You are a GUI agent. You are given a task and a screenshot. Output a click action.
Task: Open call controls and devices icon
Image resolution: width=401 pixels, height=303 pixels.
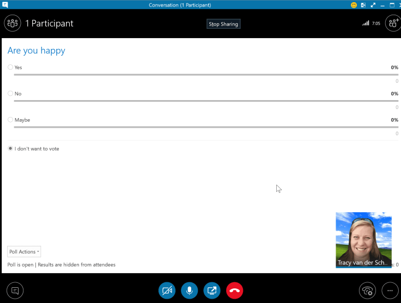(367, 290)
